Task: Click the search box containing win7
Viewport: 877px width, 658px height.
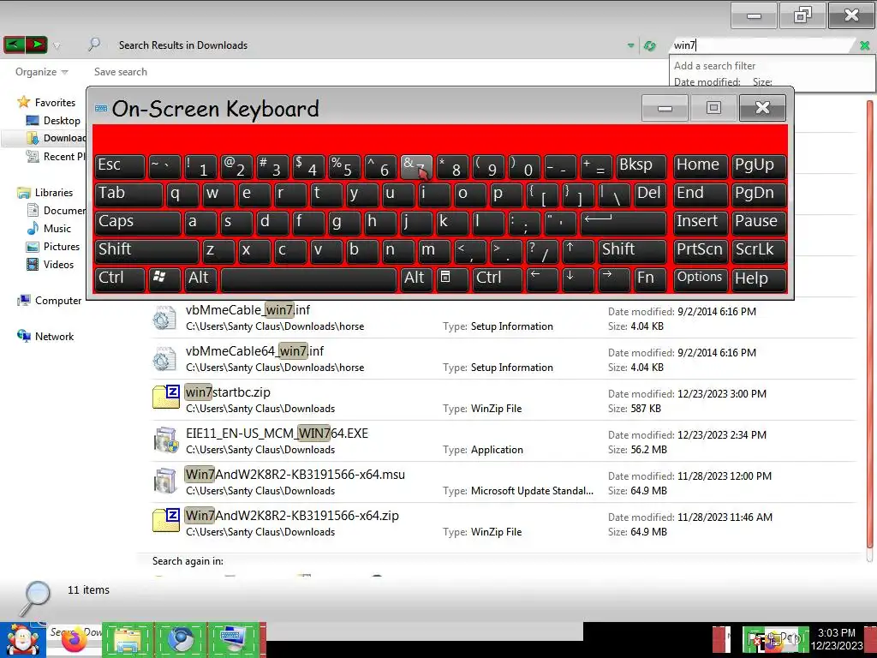Action: [761, 45]
